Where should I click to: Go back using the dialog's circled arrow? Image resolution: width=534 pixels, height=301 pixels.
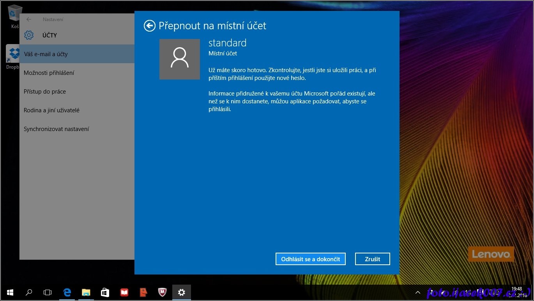click(149, 26)
